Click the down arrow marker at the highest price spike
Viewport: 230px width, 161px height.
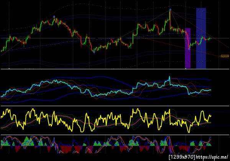click(170, 10)
